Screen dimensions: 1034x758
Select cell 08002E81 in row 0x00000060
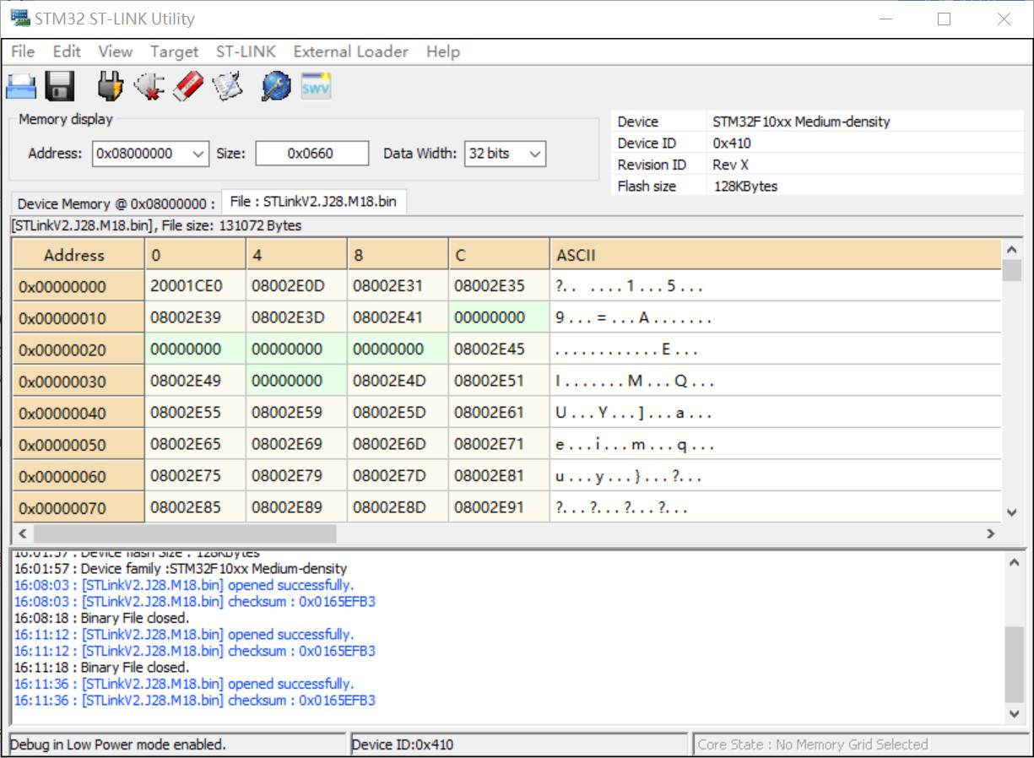(499, 476)
